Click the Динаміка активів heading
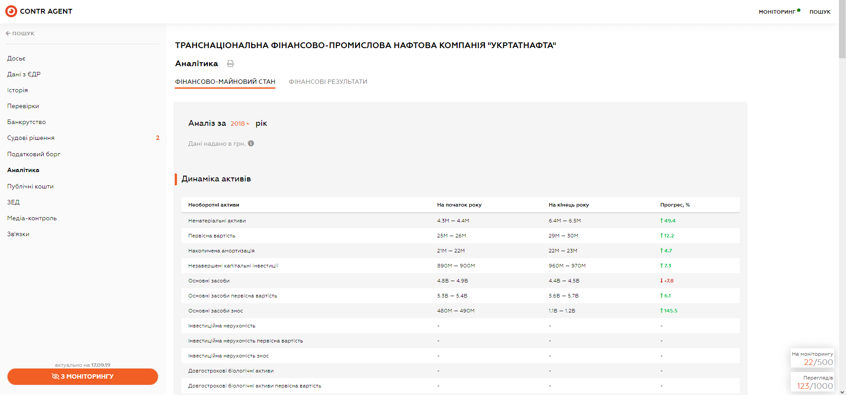Image resolution: width=846 pixels, height=395 pixels. coord(216,179)
